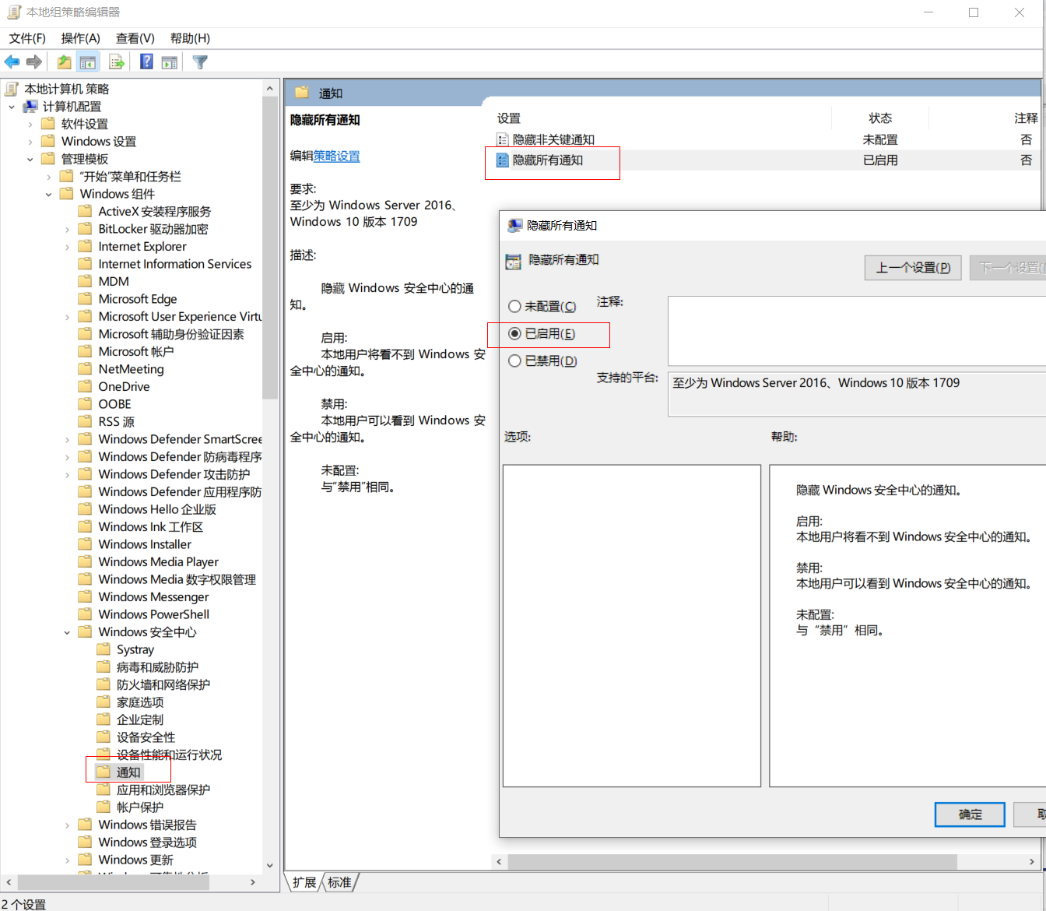Expand the Windows 更新 tree node
The width and height of the screenshot is (1046, 911).
click(67, 860)
